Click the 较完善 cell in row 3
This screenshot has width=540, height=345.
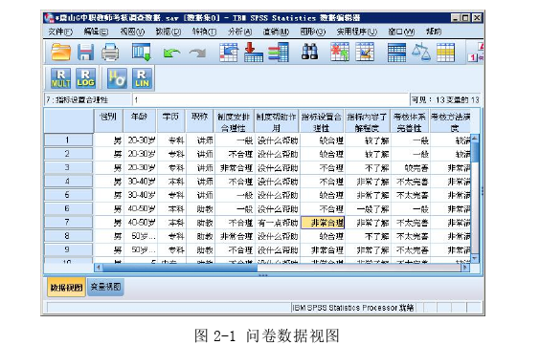410,167
